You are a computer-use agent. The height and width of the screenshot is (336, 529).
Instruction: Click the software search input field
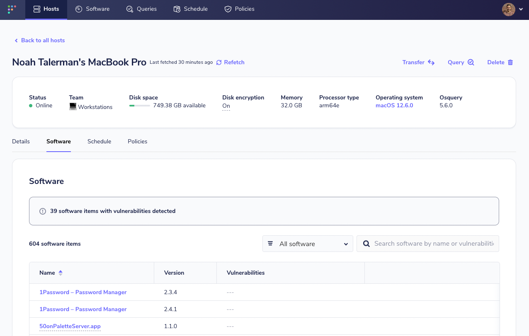(431, 244)
